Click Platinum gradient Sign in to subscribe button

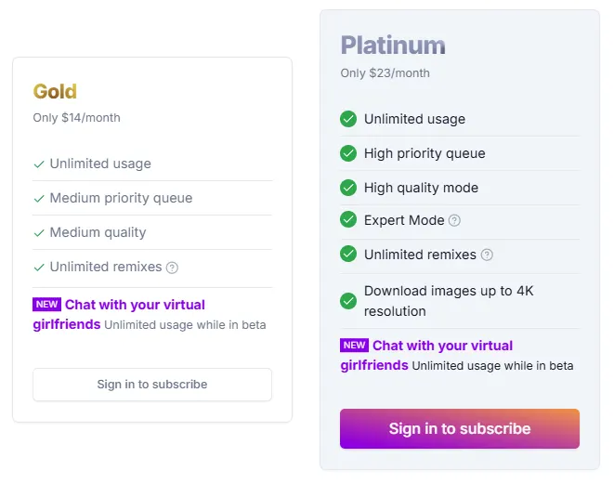(460, 429)
